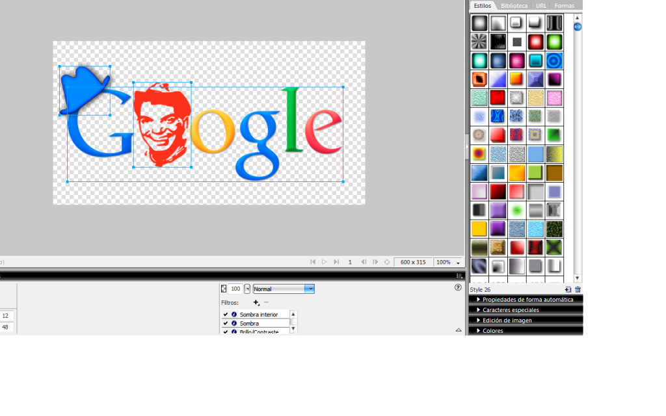
Task: Apply the gray starburst style
Action: [x=479, y=42]
